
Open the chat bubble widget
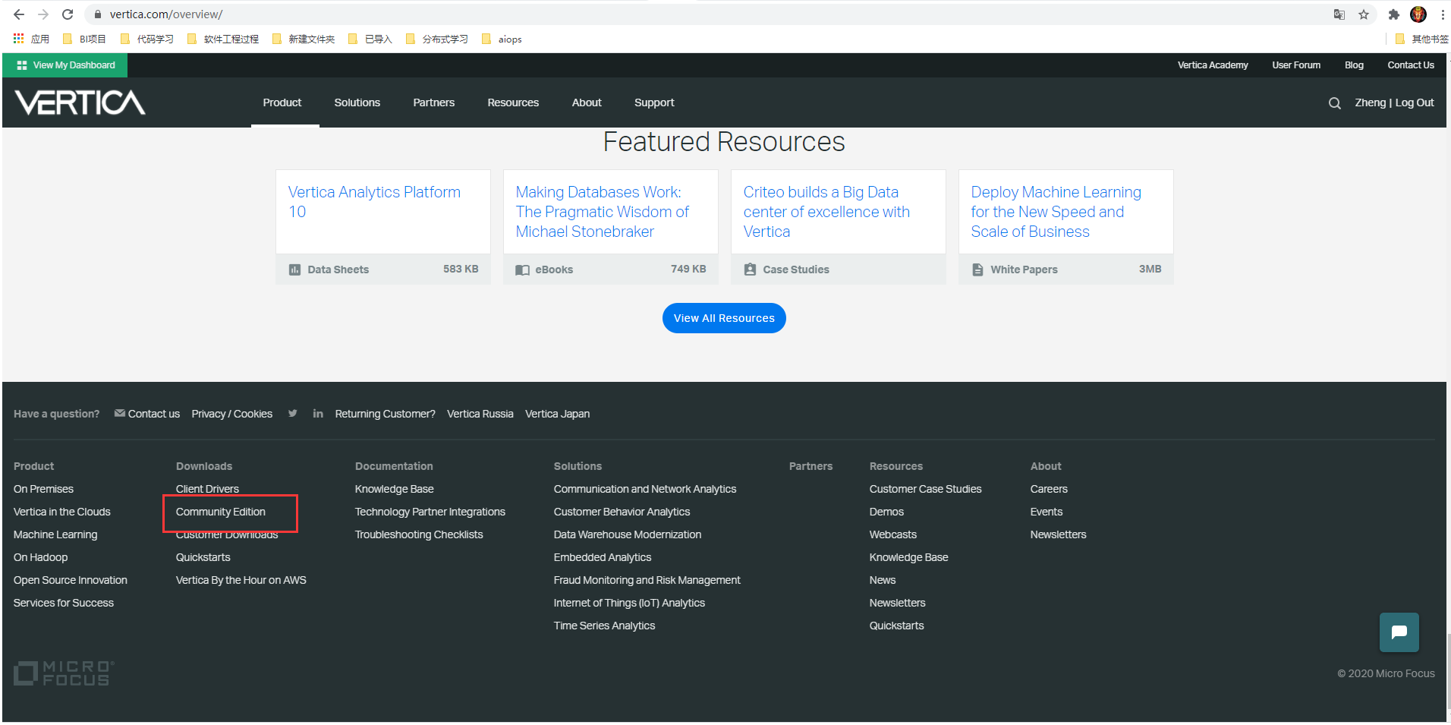[x=1399, y=632]
